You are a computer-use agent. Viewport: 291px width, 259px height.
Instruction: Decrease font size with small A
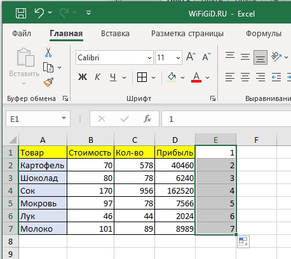coord(206,56)
